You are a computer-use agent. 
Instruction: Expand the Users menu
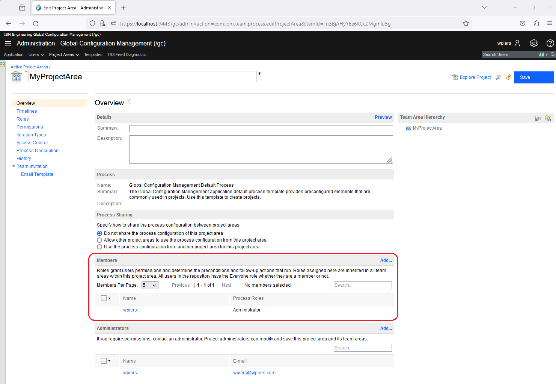(x=36, y=54)
